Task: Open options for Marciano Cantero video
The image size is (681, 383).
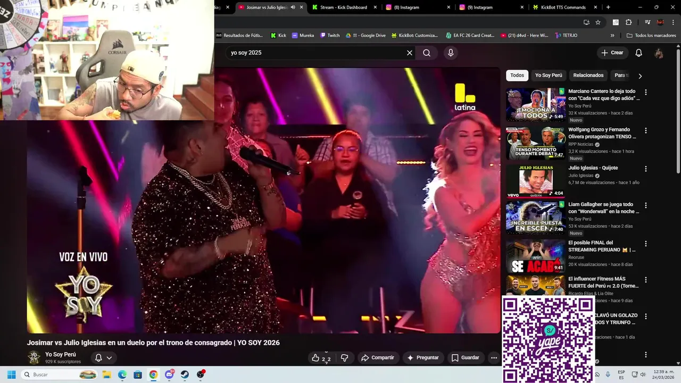Action: (646, 92)
